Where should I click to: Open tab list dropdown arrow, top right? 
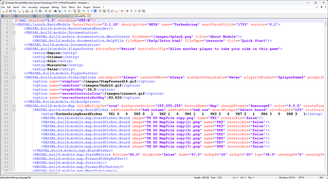[x=321, y=7]
